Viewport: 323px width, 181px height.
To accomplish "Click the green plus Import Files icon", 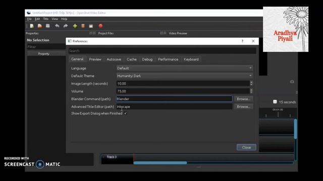I will coord(75,26).
